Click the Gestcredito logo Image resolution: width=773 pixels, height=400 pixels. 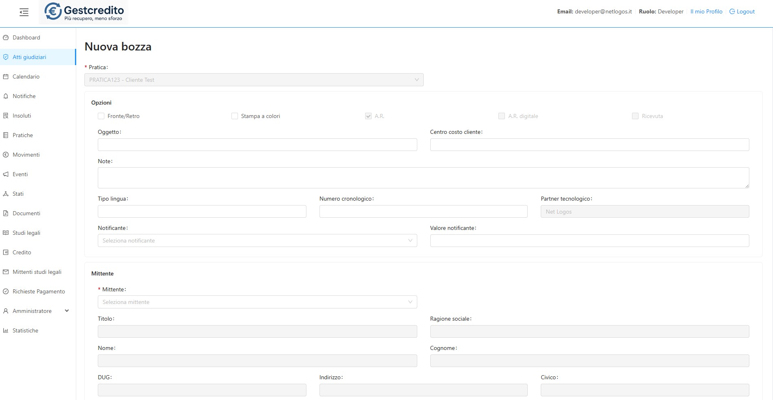pos(84,12)
